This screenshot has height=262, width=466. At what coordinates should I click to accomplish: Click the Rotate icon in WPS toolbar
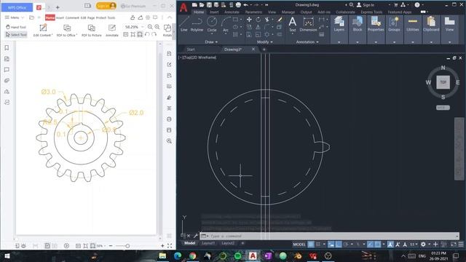pos(167,31)
